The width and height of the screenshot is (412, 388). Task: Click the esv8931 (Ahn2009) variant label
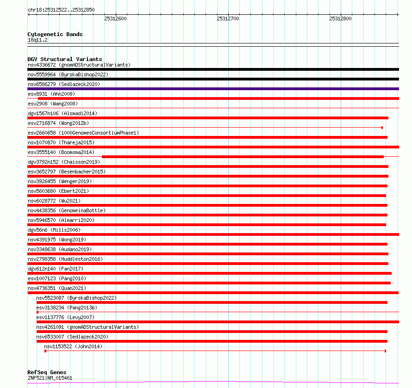point(51,94)
